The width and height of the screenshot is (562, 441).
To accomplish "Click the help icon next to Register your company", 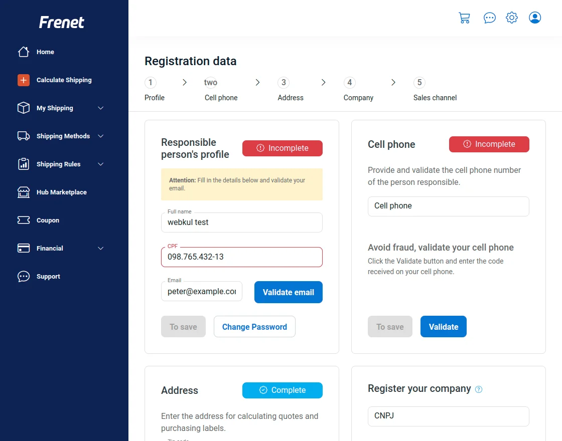I will 479,389.
